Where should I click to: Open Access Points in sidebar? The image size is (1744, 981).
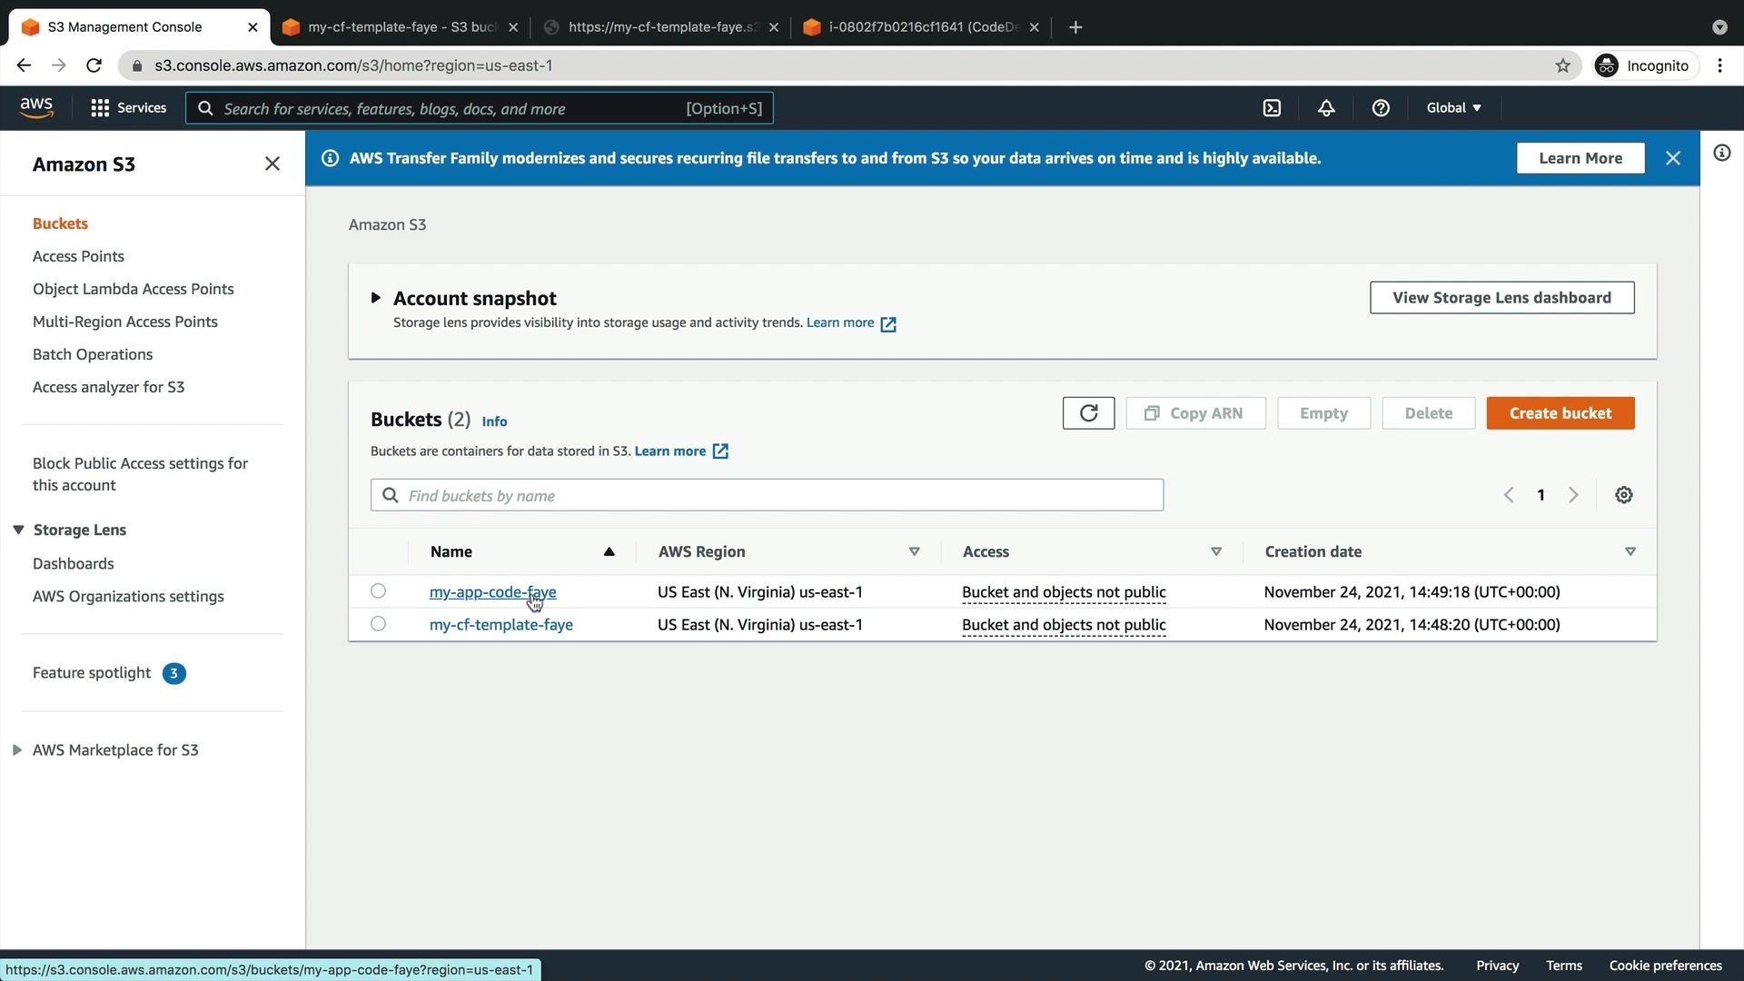tap(78, 256)
